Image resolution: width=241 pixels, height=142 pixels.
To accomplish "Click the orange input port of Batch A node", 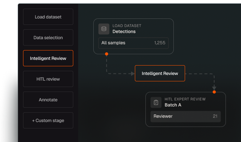I will pyautogui.click(x=214, y=92).
